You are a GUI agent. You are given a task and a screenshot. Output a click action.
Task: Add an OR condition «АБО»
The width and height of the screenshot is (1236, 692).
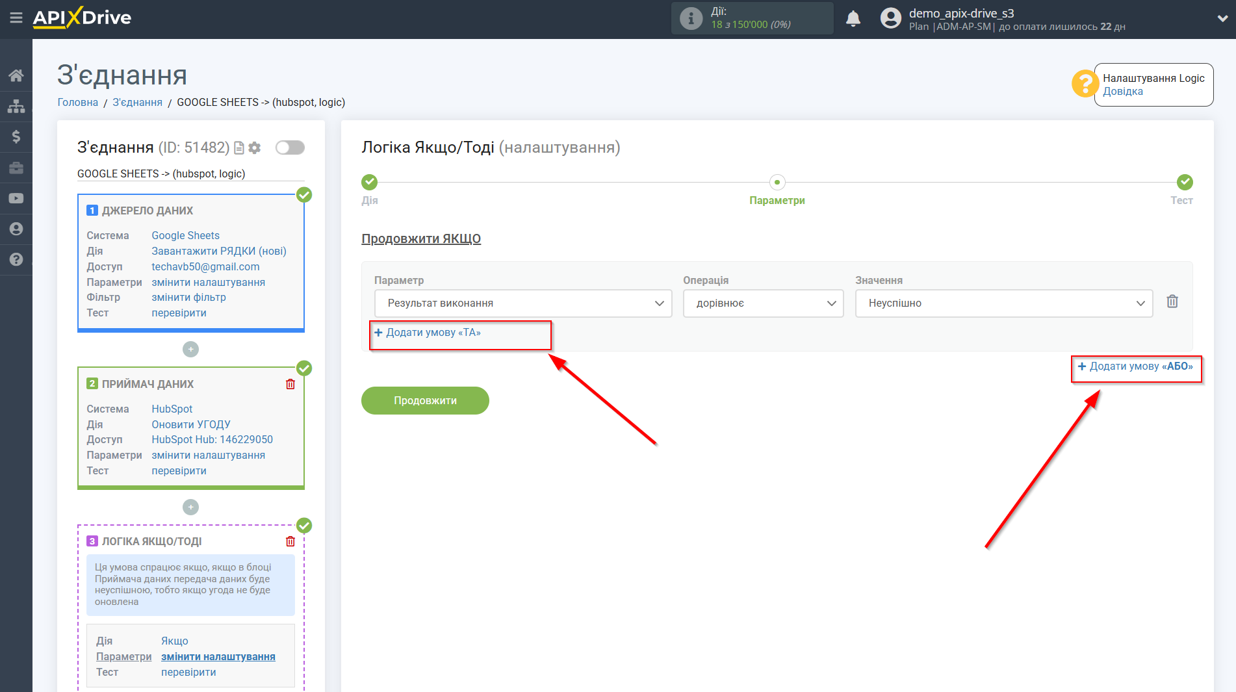(x=1135, y=366)
